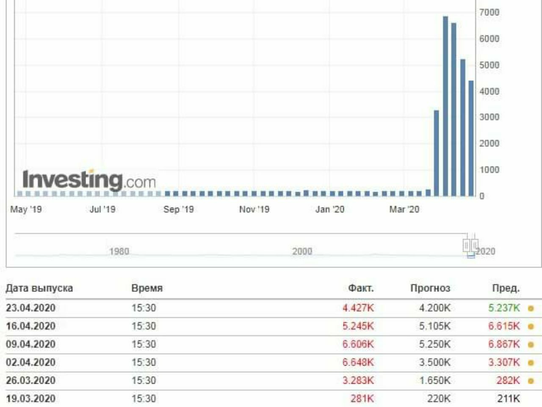
Task: Click the Nov '19 axis label
Action: (254, 209)
